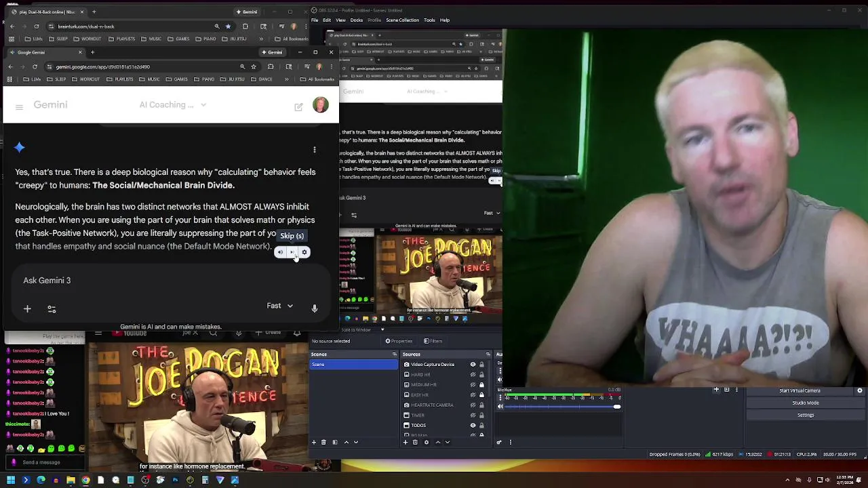Open OBS Settings button in Controls
This screenshot has width=868, height=488.
click(806, 415)
